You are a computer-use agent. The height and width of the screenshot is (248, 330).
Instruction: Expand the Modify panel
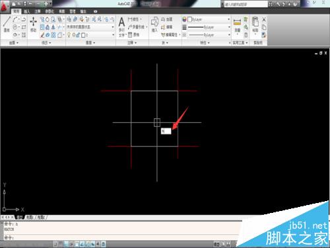pyautogui.click(x=46, y=43)
